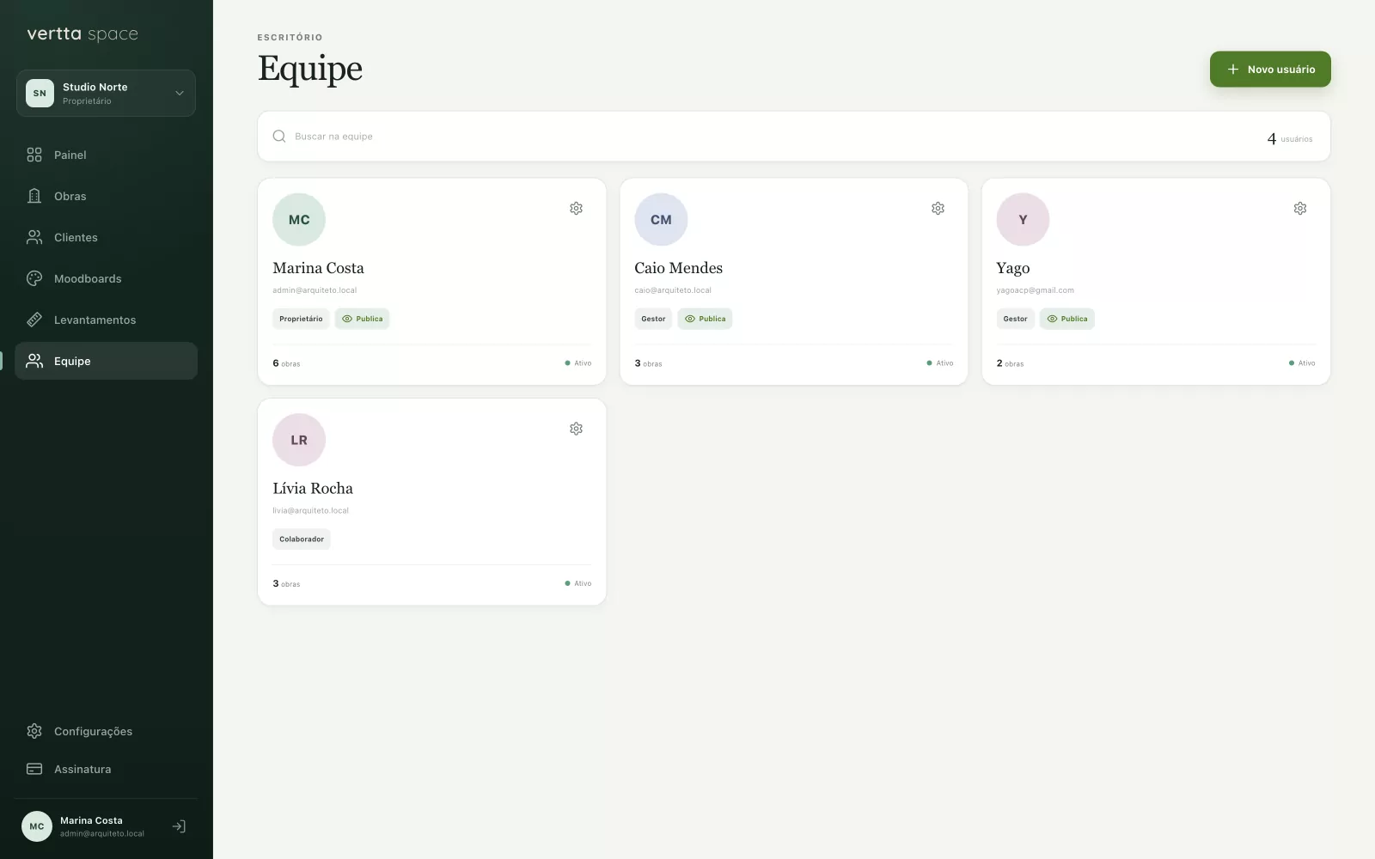Select Equipe in the sidebar
Viewport: 1375px width, 859px height.
coord(106,361)
